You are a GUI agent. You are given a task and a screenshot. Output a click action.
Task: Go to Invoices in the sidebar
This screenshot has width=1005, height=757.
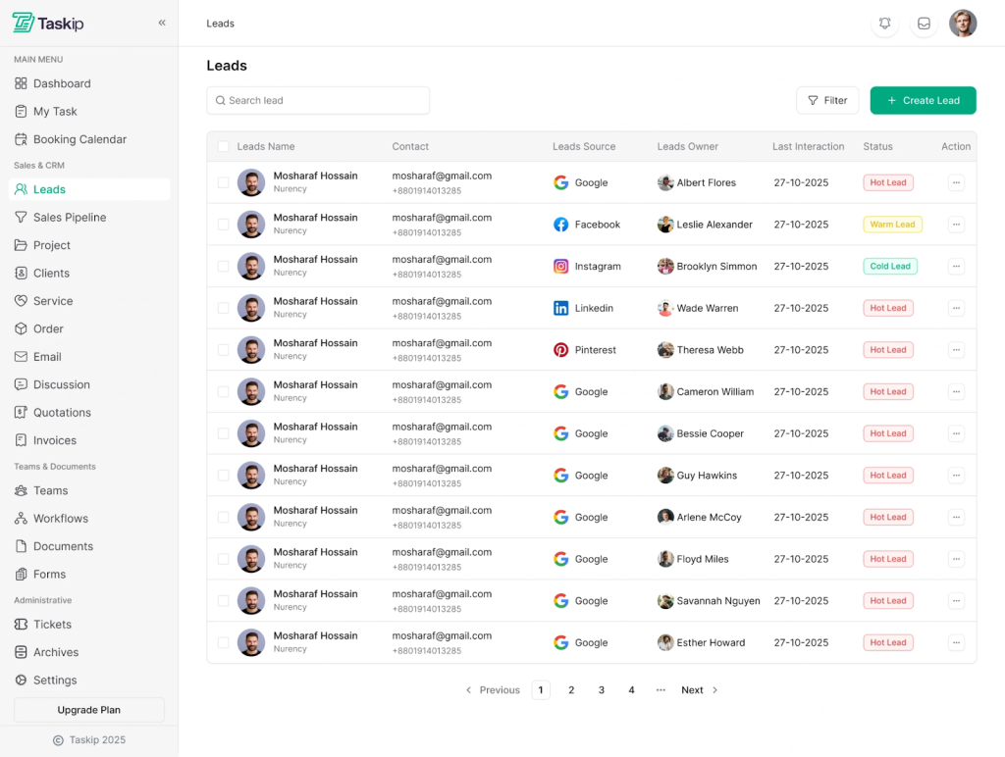54,440
